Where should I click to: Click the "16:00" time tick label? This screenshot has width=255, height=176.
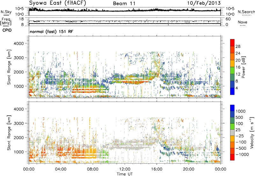pos(157,169)
